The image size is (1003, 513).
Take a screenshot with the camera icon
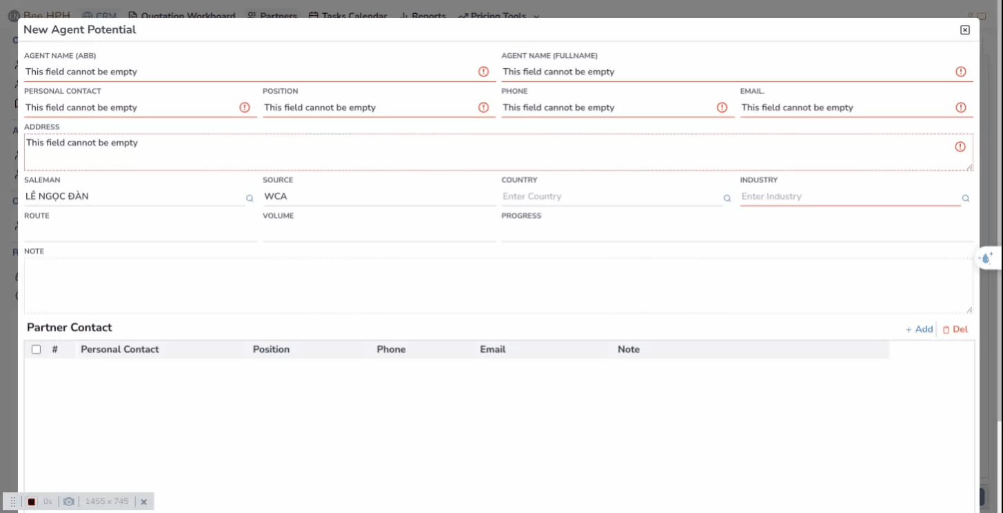click(68, 502)
